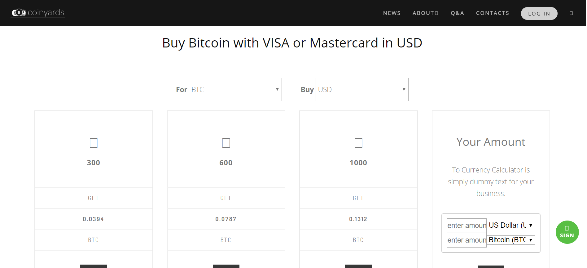Click the icon above the 600 package
The height and width of the screenshot is (268, 587).
[226, 143]
